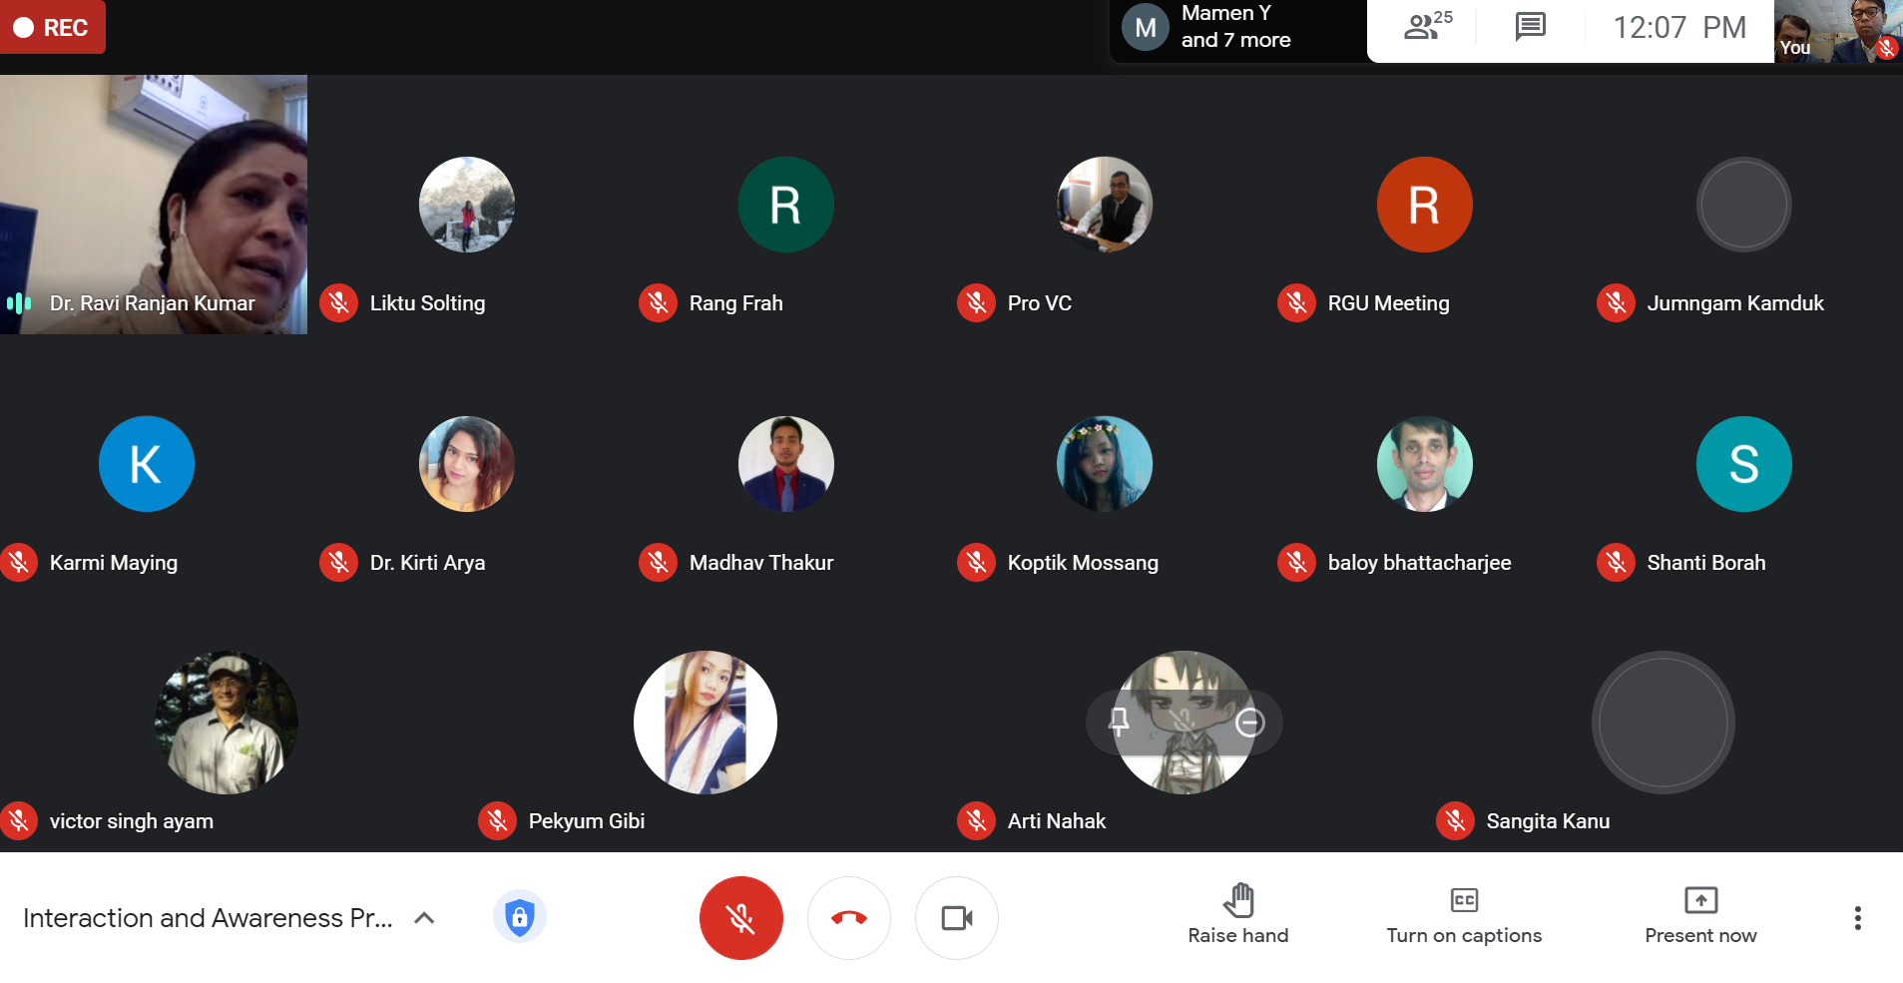Click your self-view thumbnail labeled You

1837,31
